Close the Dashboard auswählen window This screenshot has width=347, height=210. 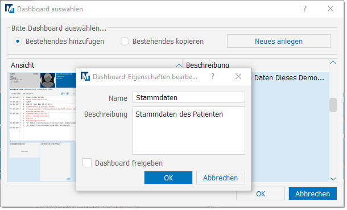point(331,9)
